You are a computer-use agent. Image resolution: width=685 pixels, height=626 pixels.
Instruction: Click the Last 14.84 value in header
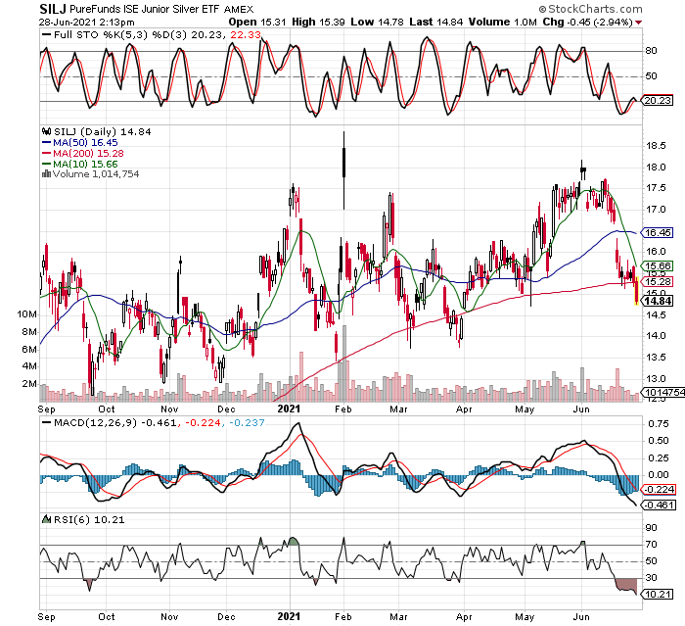(x=436, y=23)
